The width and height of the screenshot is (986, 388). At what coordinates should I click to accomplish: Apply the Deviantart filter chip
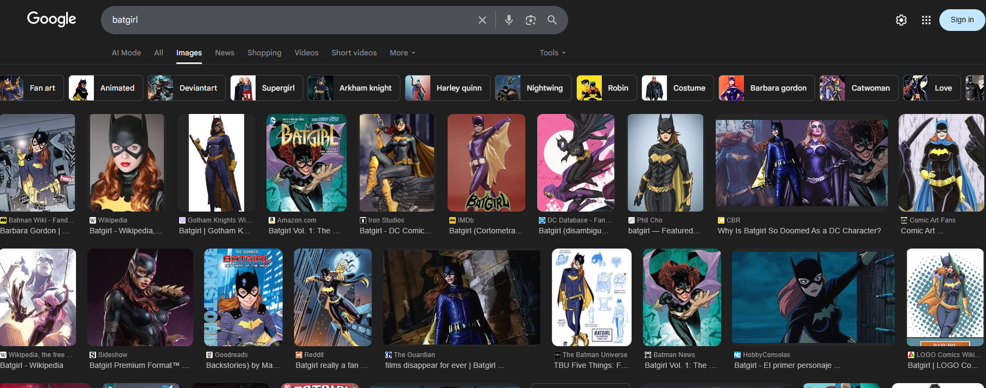click(x=187, y=88)
